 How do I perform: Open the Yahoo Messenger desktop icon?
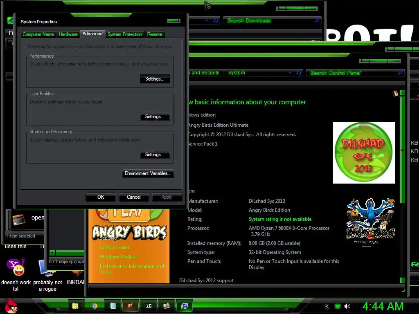16,267
